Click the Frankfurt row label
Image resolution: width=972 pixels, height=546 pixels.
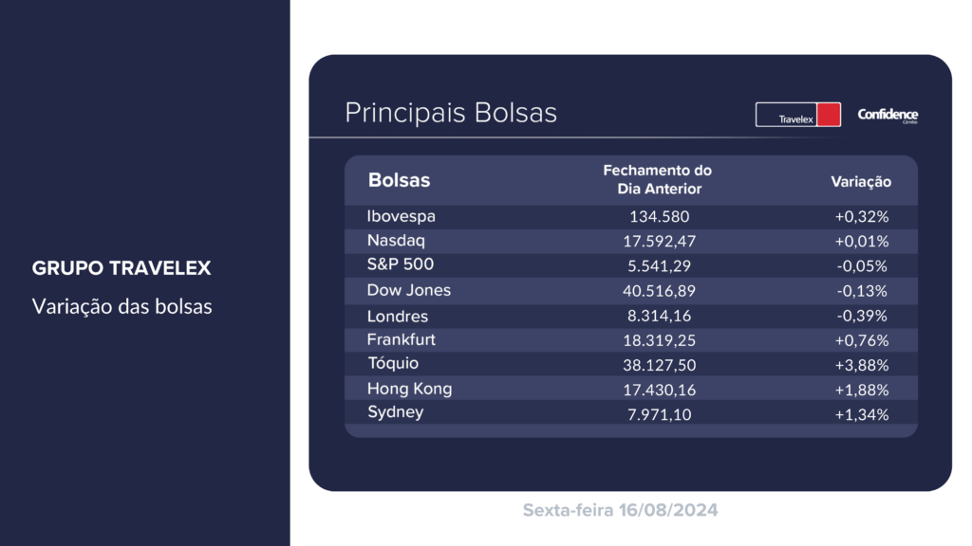[x=402, y=340]
